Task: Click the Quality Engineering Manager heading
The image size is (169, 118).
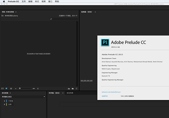Action: tap(113, 80)
